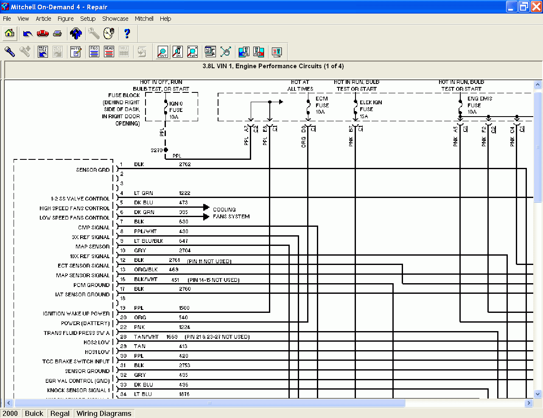Click the right arrow of the horizontal scrollbar

(x=529, y=403)
